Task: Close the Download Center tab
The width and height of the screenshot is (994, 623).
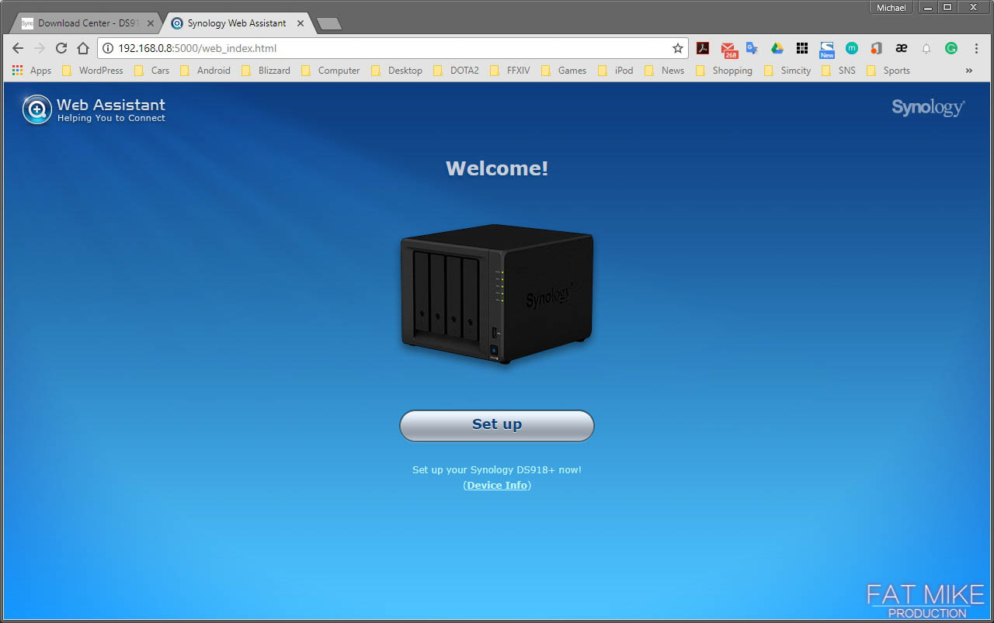Action: (x=151, y=23)
